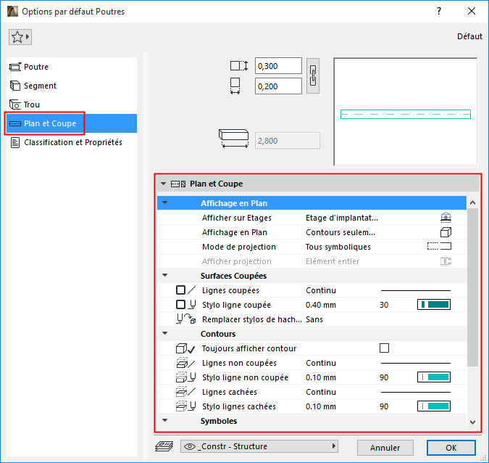Image resolution: width=489 pixels, height=463 pixels.
Task: Click the line icon beside Lignes coupées
Action: [192, 290]
